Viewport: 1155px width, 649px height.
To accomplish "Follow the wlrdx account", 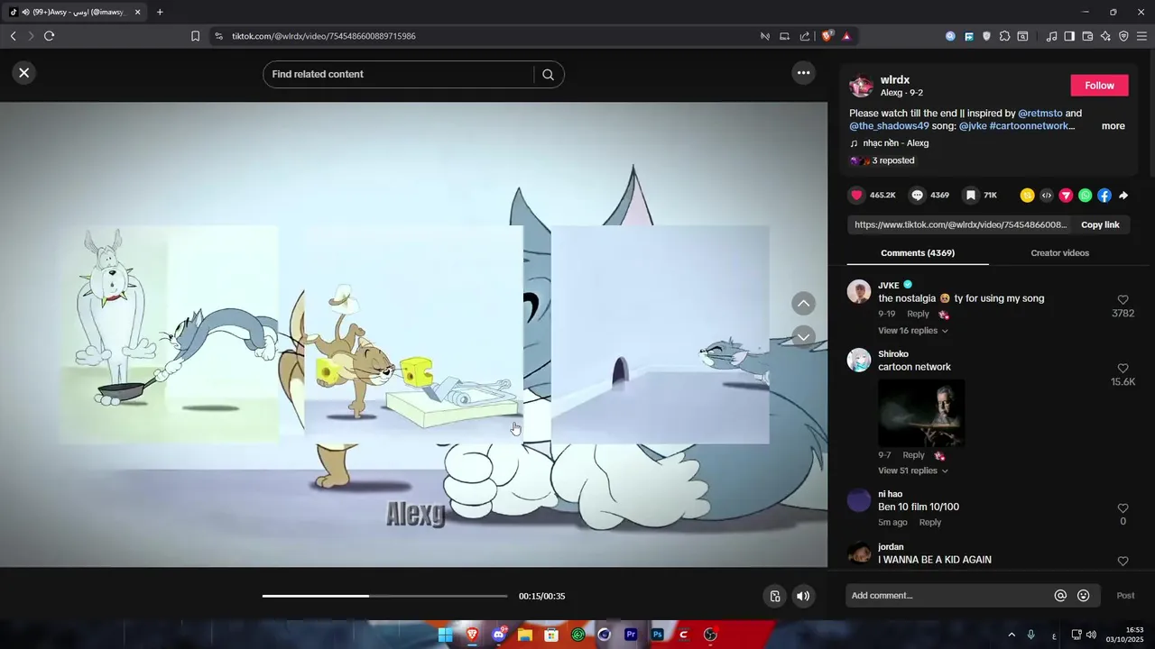I will pos(1099,86).
